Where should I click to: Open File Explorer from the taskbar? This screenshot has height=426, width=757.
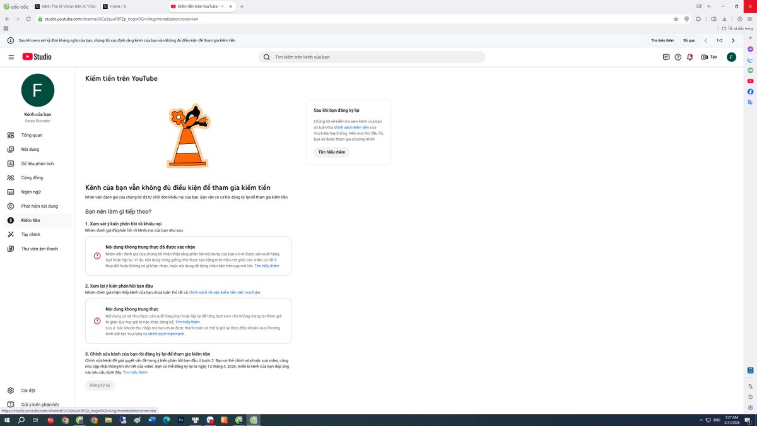(109, 420)
